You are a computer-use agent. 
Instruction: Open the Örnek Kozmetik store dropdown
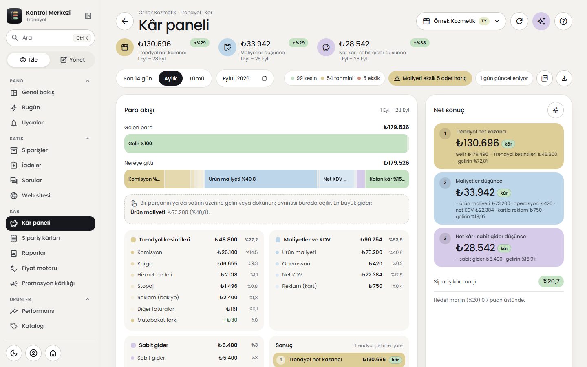click(461, 21)
